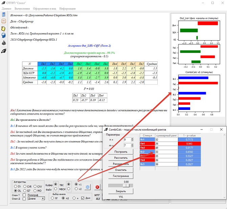Open the Оформление и вид menu
The height and width of the screenshot is (209, 227).
tap(44, 8)
